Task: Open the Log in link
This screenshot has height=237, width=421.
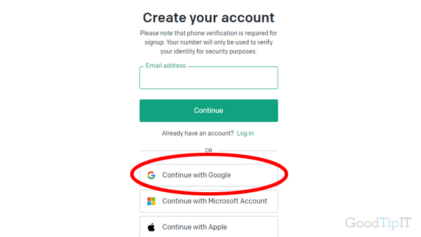Action: coord(245,133)
